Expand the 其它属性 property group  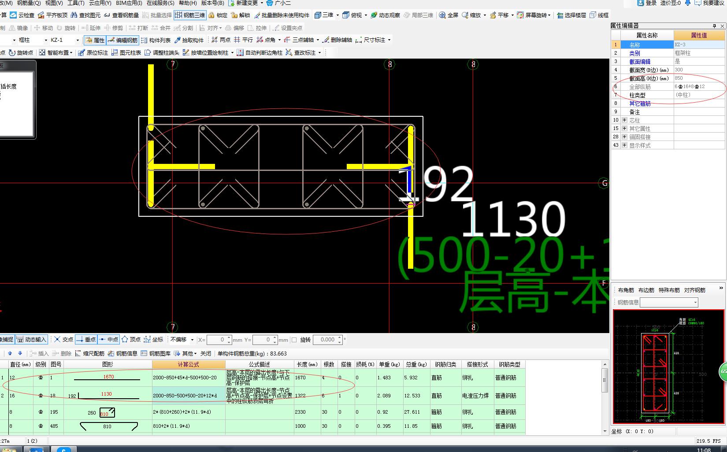pos(624,128)
